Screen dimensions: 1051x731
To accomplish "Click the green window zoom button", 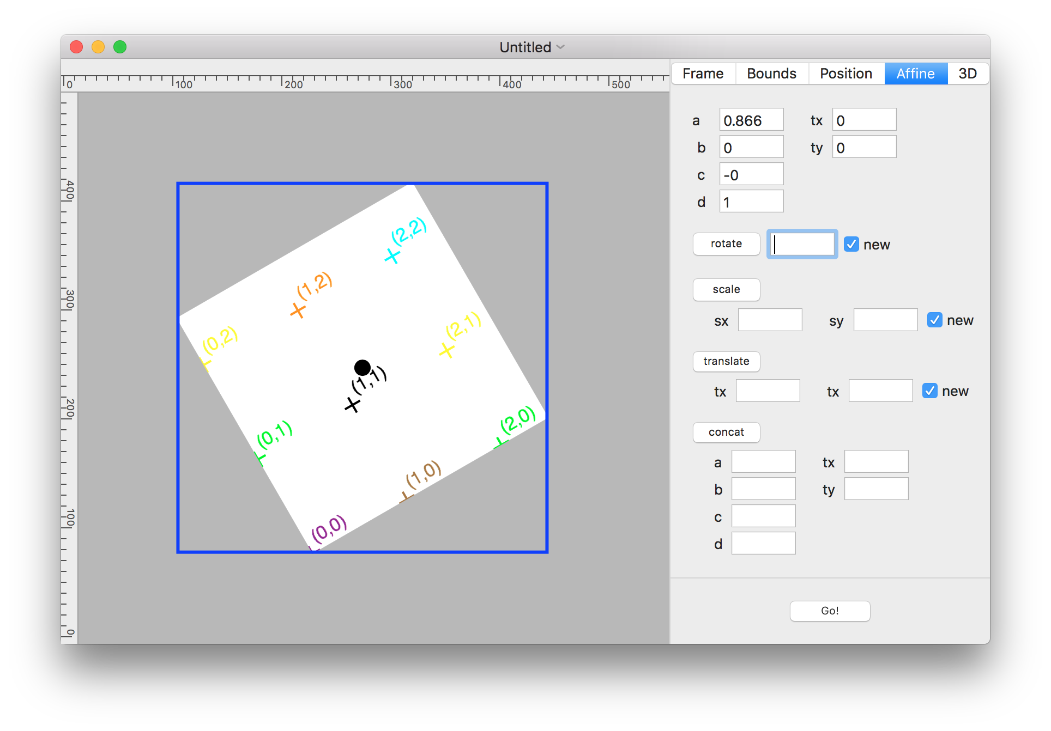I will (120, 47).
